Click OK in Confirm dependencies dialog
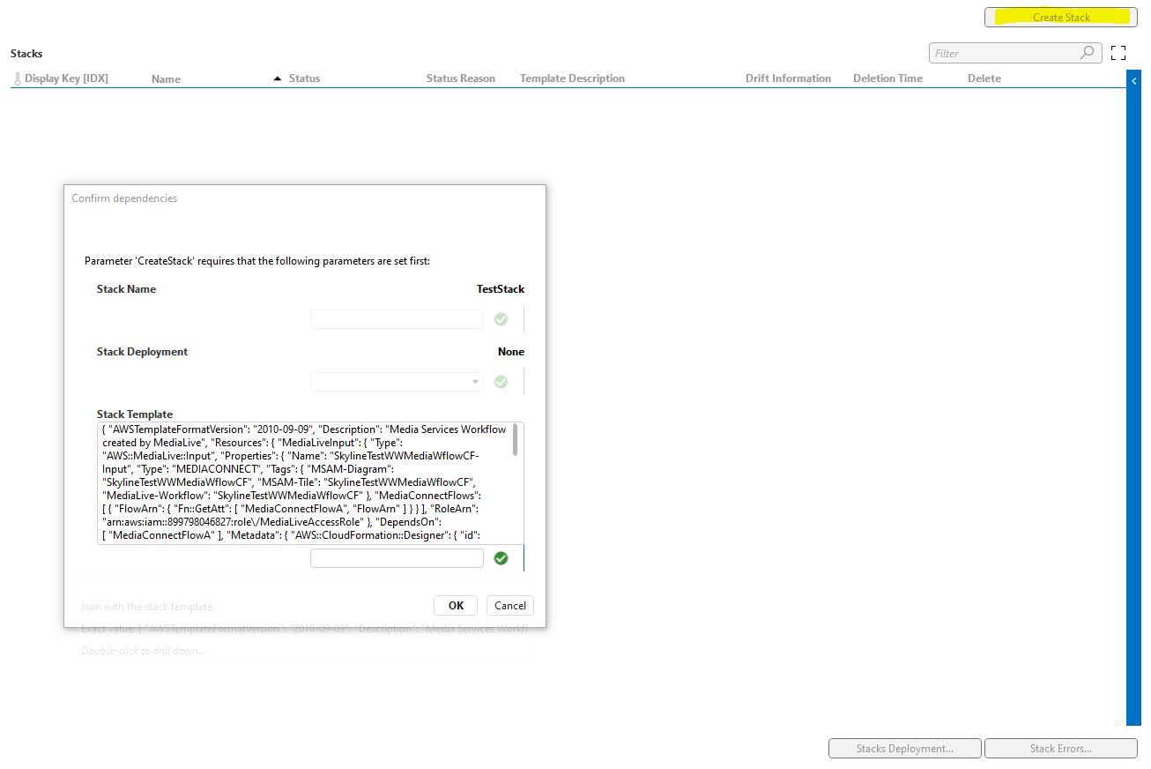This screenshot has width=1151, height=769. click(456, 605)
